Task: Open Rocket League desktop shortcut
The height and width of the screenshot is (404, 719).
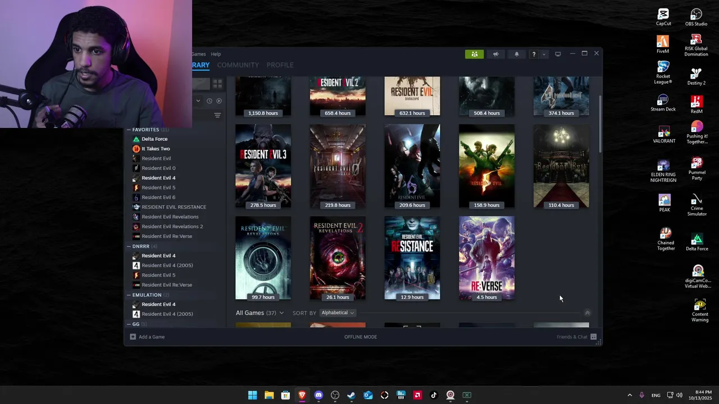Action: pos(663,73)
